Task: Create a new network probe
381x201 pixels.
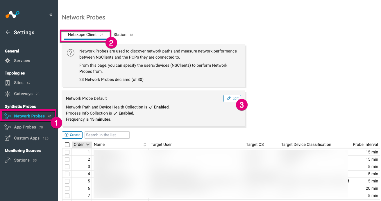Action: pyautogui.click(x=72, y=135)
